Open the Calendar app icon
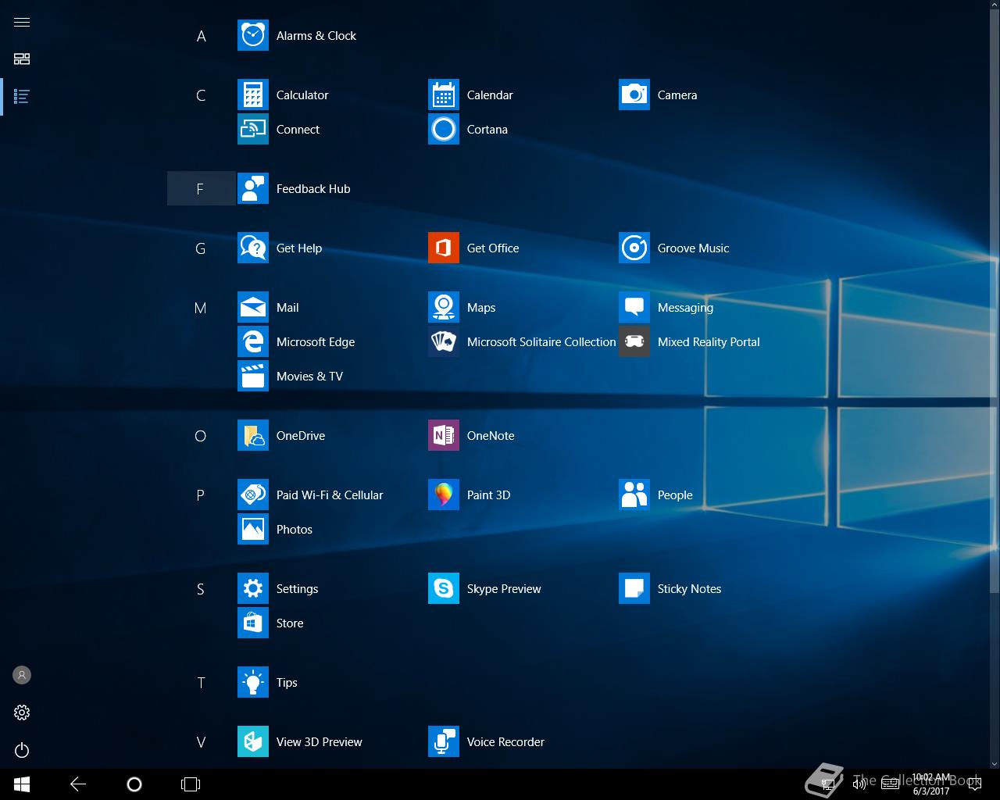 click(x=444, y=95)
